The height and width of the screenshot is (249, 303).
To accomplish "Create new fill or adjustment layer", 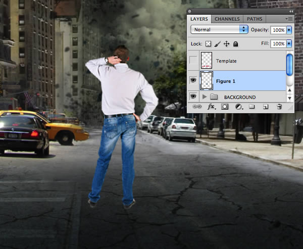I will click(239, 107).
